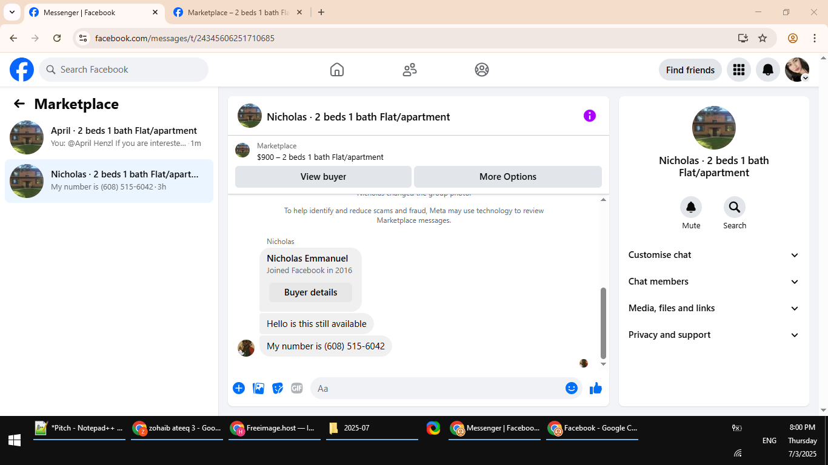Click the chat messages scrollbar thumb
This screenshot has height=465, width=828.
coord(603,323)
